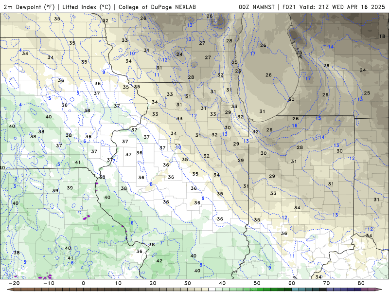Click the blue "15" lifted index contour label
The image size is (389, 292).
click(x=318, y=118)
